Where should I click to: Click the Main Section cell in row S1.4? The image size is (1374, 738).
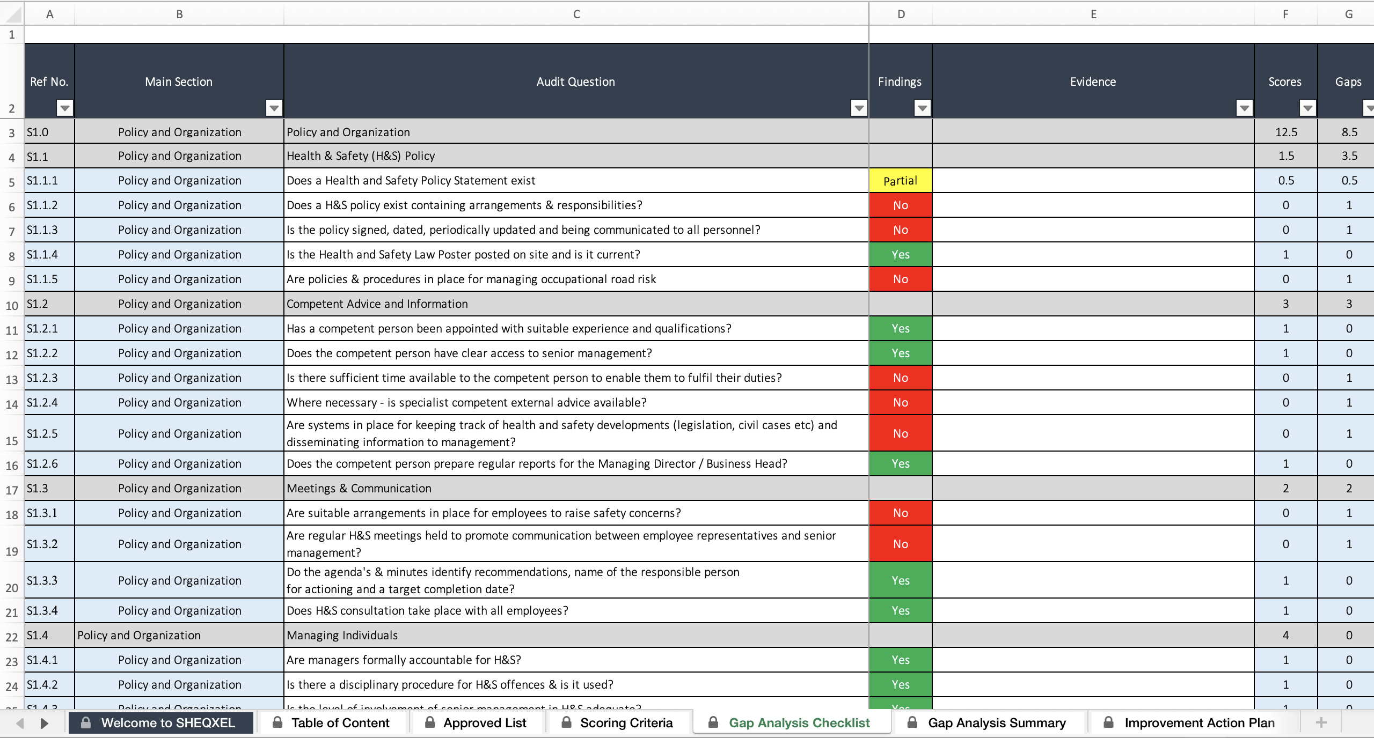click(179, 636)
